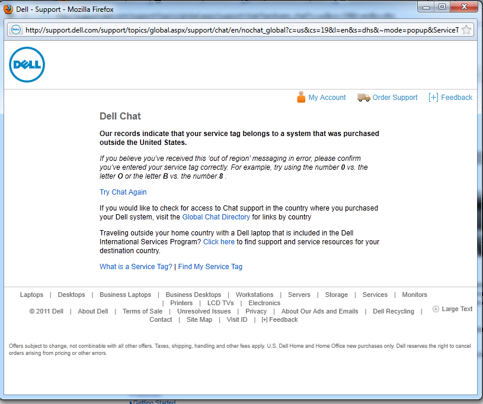This screenshot has height=404, width=483.
Task: Go to LCD TVs footer link
Action: 220,303
